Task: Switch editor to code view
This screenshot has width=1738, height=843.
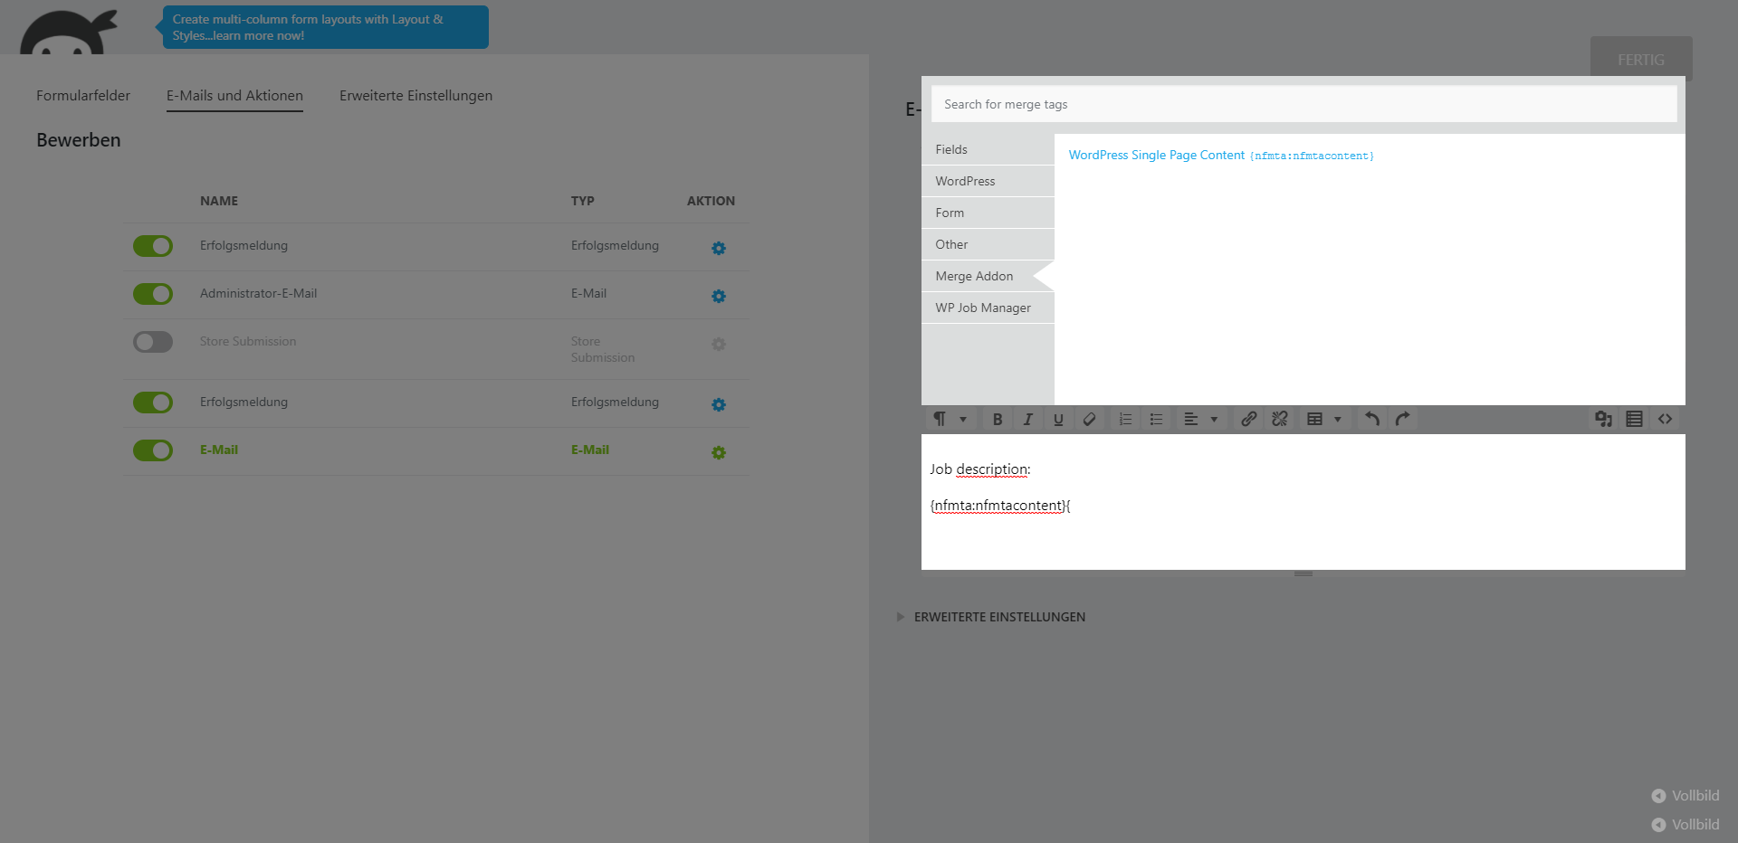Action: coord(1665,419)
